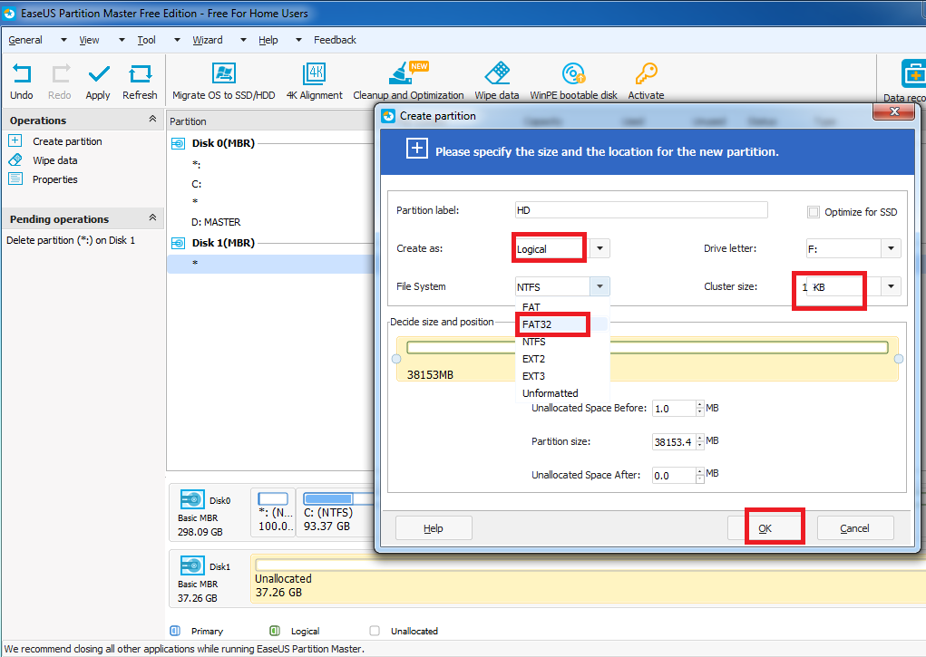The image size is (926, 657).
Task: Open Properties in Operations panel
Action: pos(55,179)
